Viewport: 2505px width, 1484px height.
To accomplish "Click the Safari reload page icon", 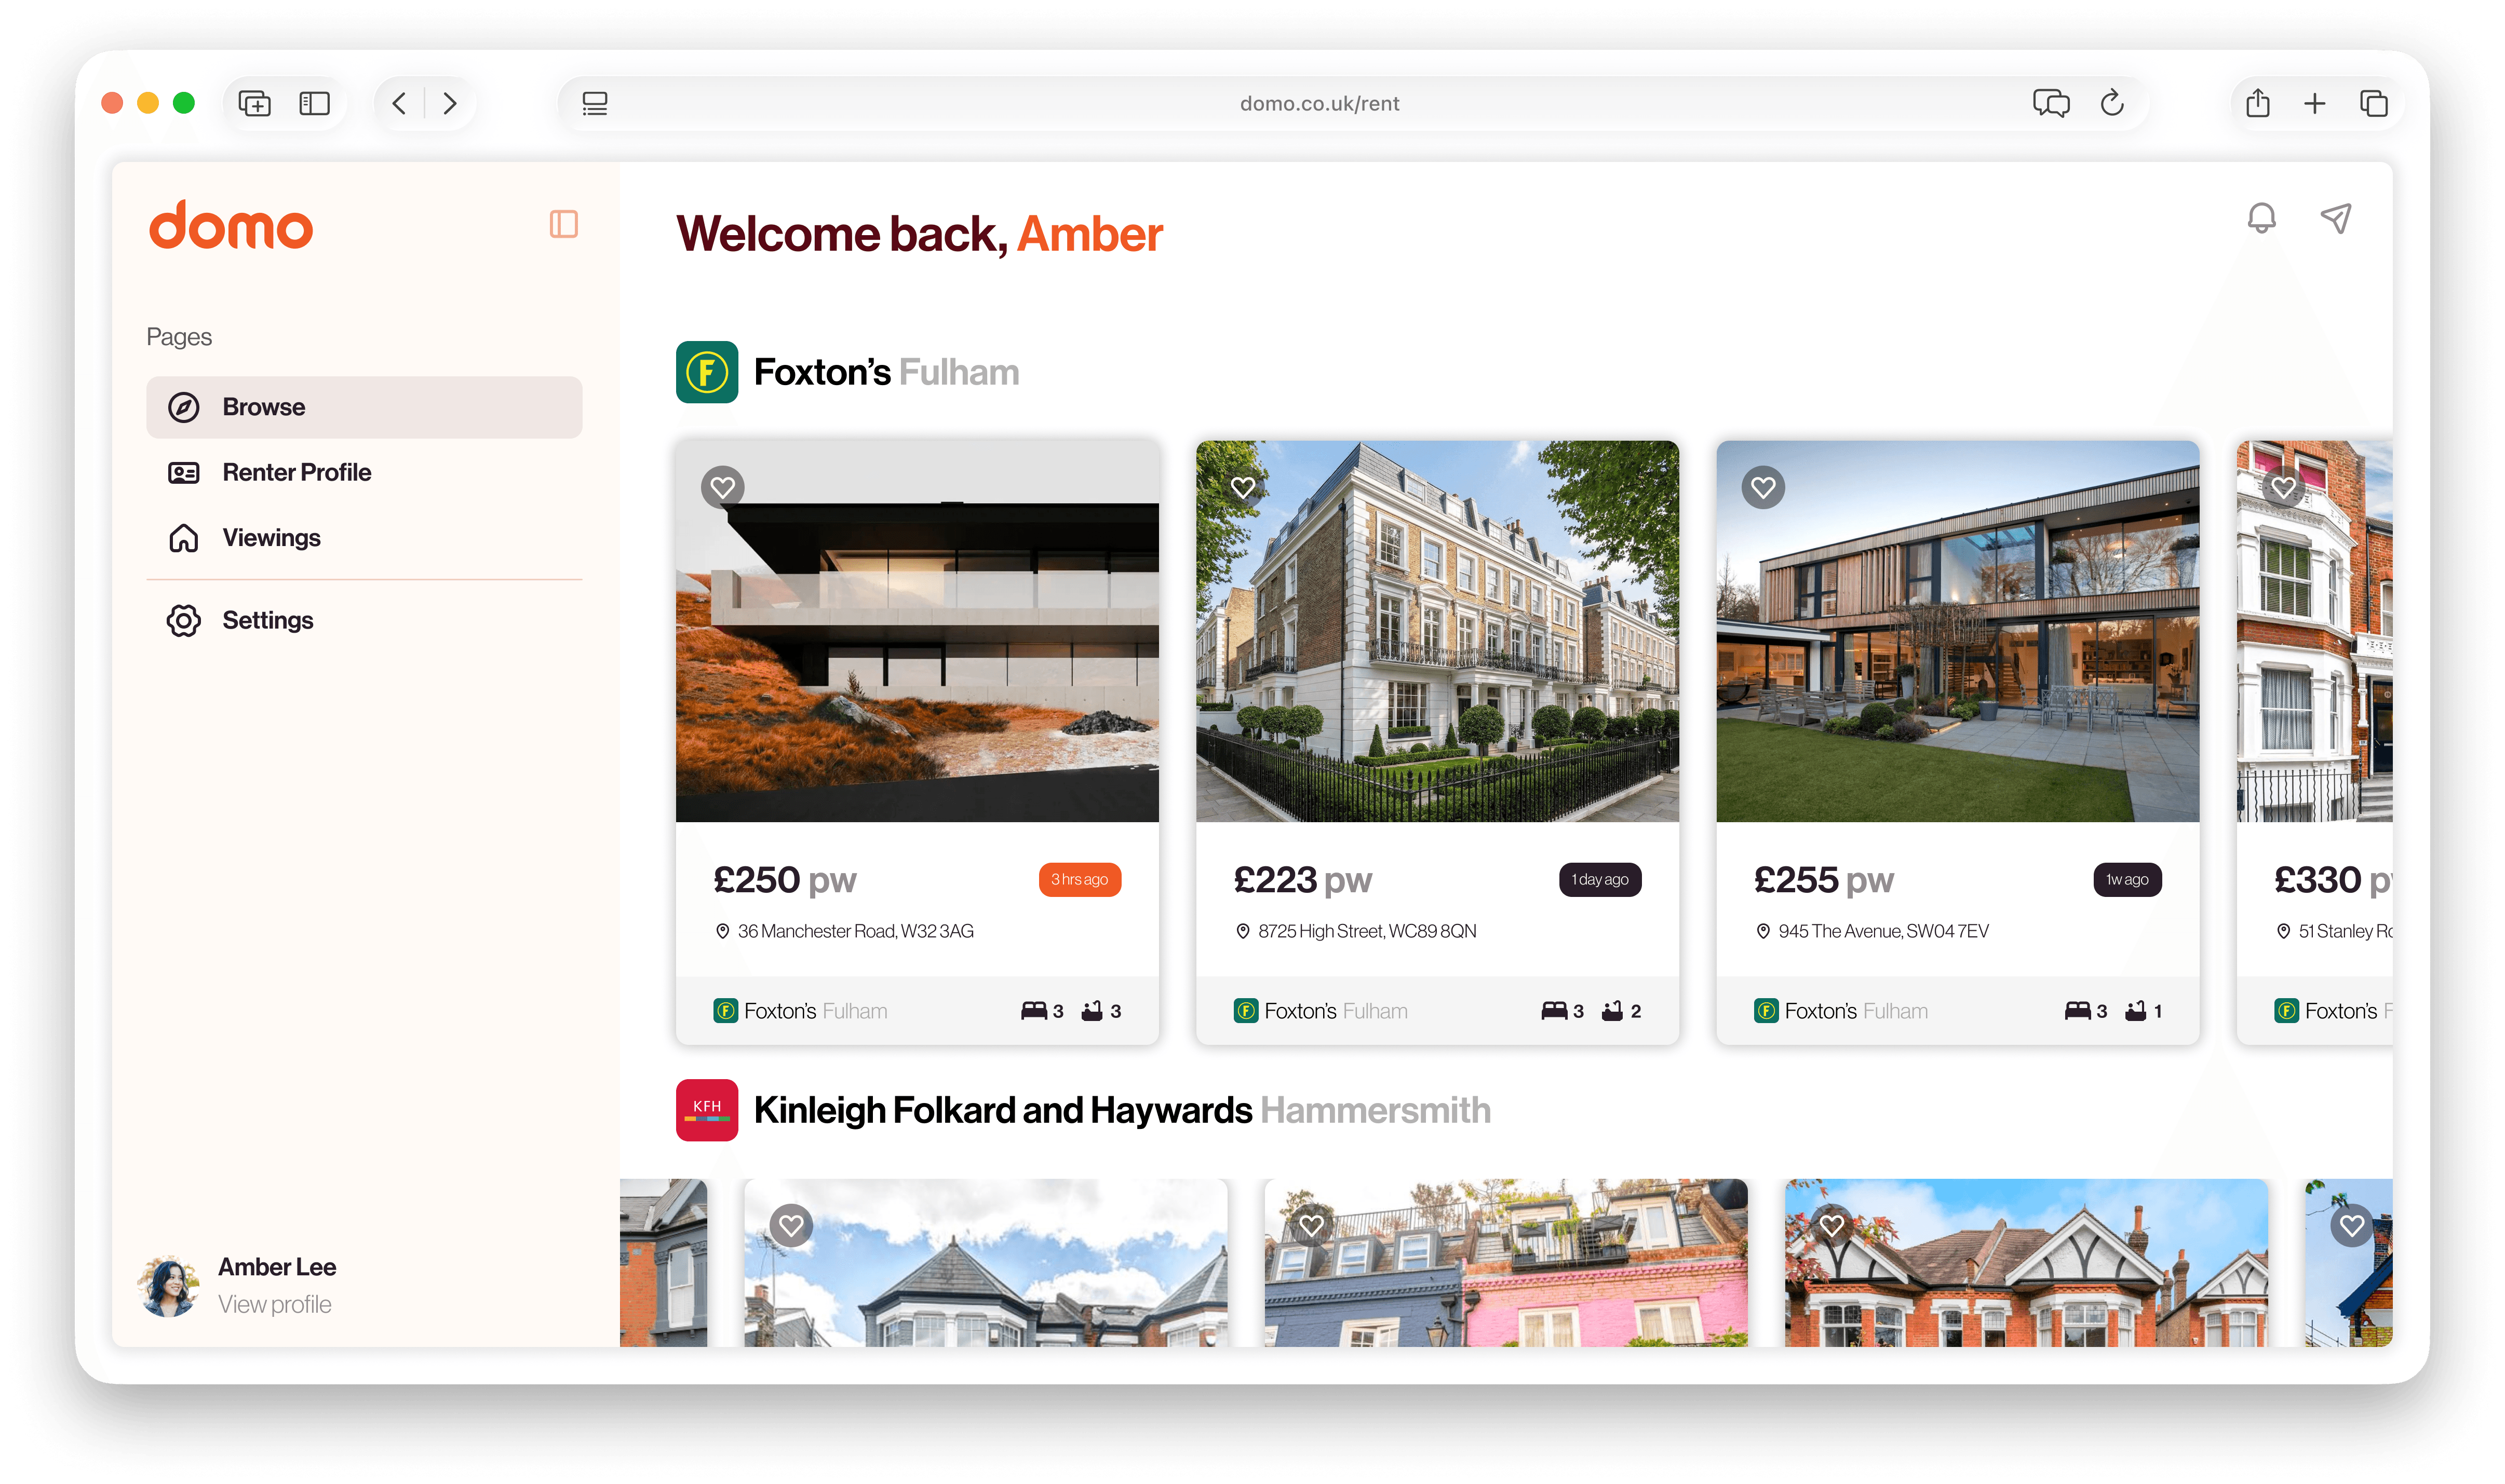I will [x=2112, y=103].
